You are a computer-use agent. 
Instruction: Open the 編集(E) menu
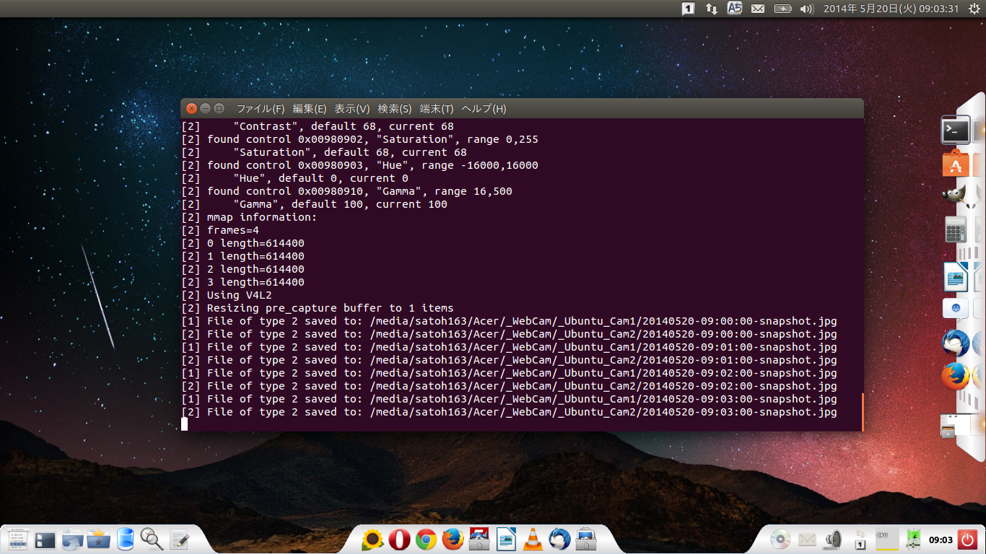[309, 109]
